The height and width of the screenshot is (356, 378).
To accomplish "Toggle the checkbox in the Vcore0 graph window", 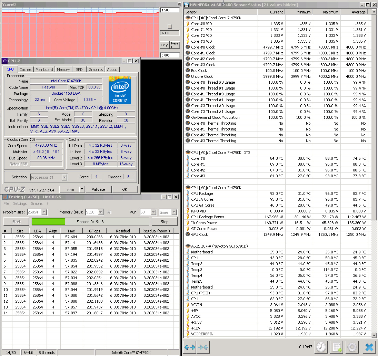I will 170,26.
